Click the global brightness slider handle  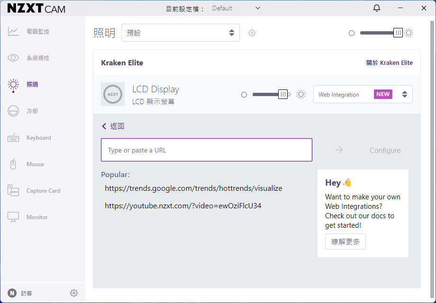coord(398,33)
